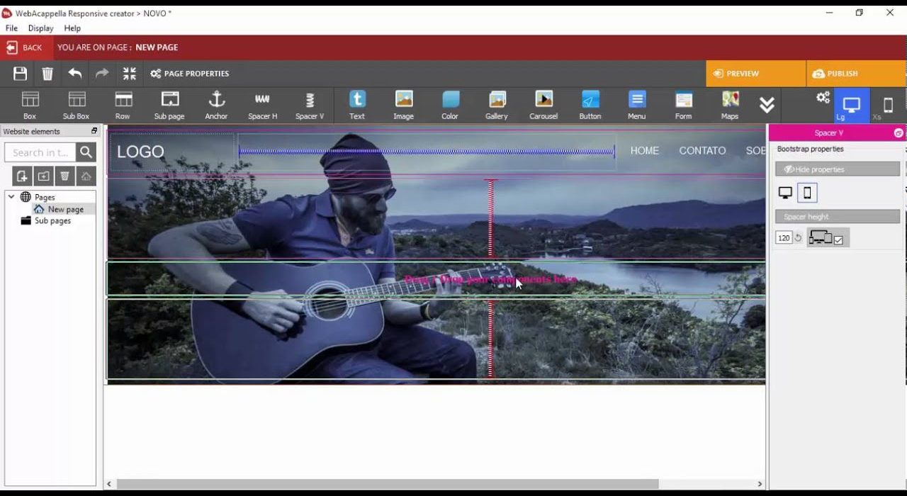The image size is (907, 496).
Task: Switch to Xs mobile view
Action: [888, 106]
